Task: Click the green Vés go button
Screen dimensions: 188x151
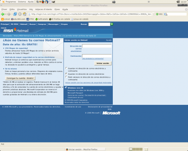Action: point(159,14)
